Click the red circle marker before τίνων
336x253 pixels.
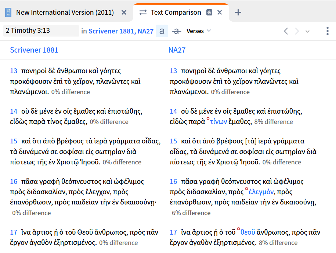207,118
